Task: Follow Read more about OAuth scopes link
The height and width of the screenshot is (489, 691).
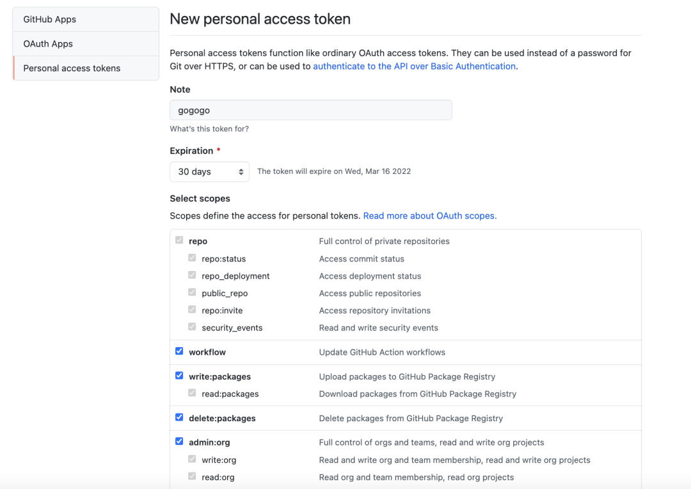Action: (429, 215)
